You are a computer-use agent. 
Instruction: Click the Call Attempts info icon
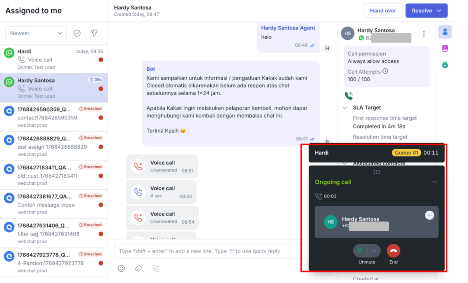(385, 71)
